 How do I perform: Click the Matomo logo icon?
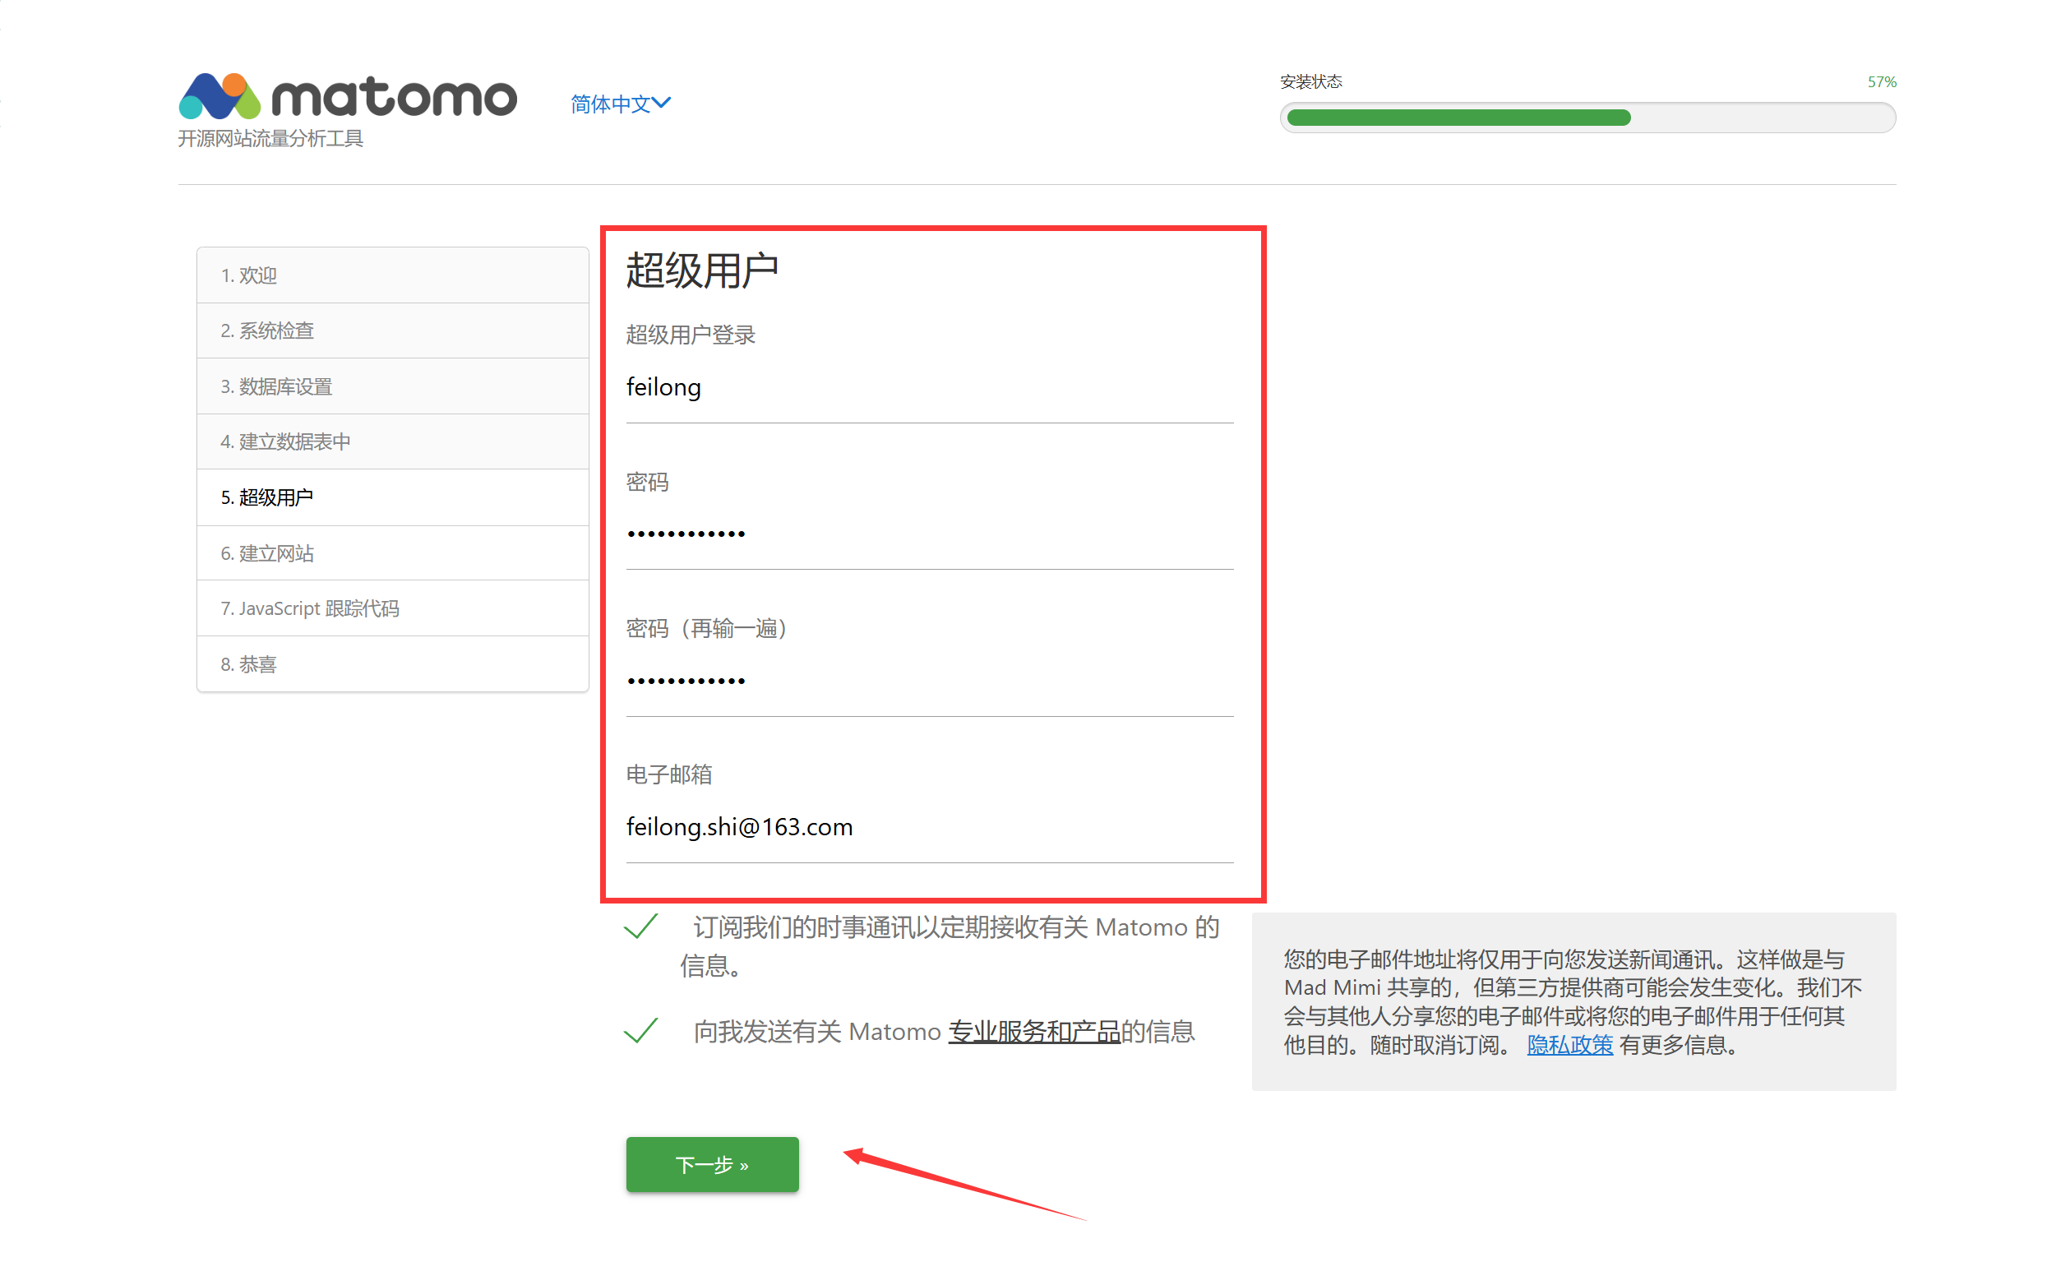(x=220, y=96)
